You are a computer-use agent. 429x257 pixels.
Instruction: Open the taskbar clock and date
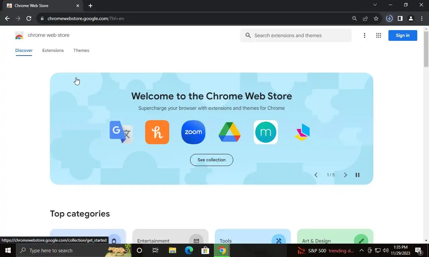[x=401, y=250]
